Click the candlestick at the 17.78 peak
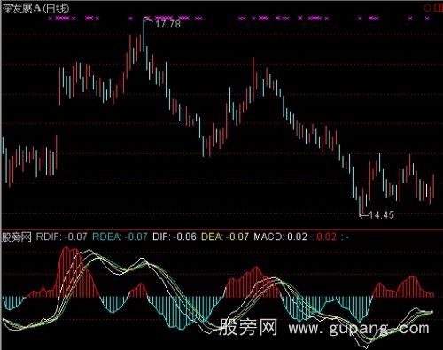Viewport: 443px width, 350px height. coord(144,35)
